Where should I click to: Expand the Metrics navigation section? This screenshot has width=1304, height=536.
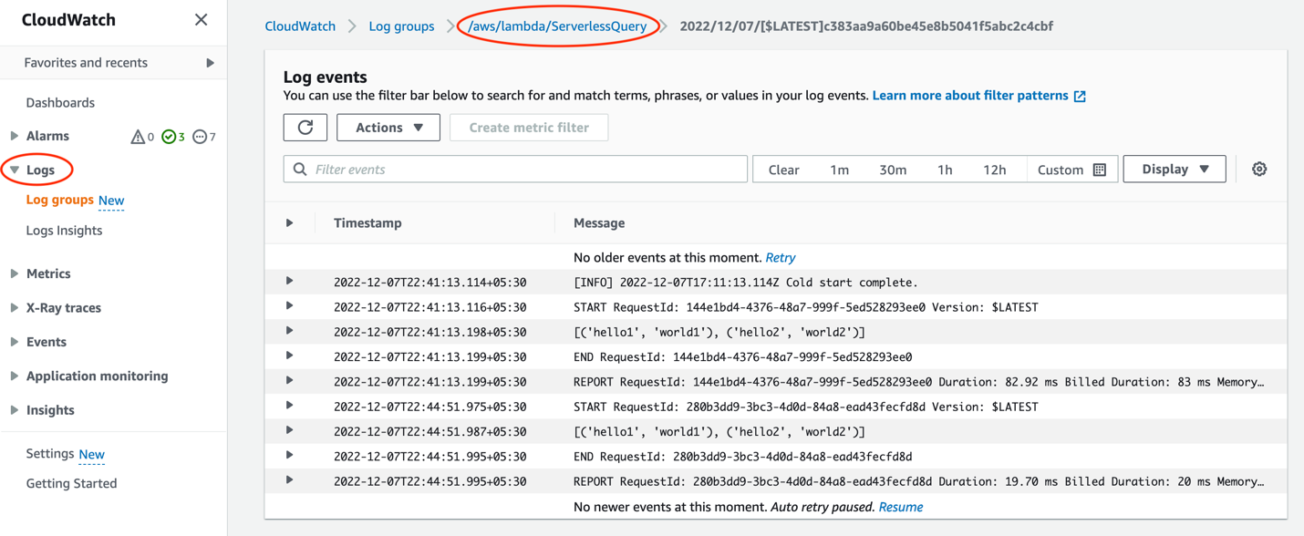point(15,273)
